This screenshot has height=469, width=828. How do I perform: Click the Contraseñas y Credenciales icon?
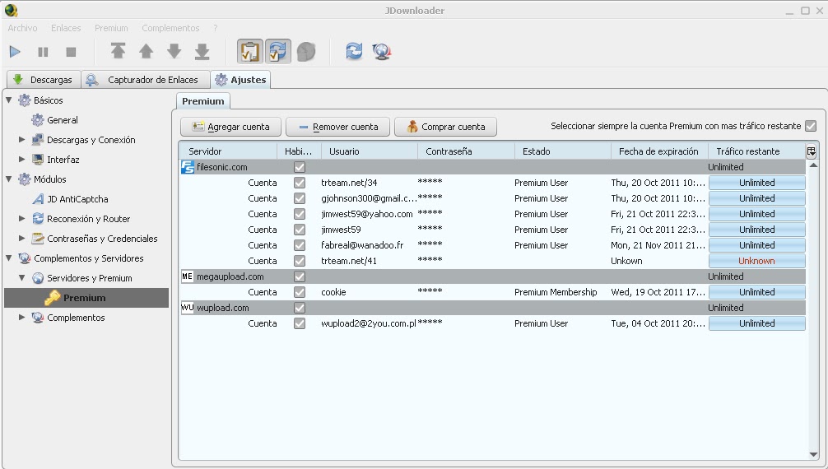coord(38,239)
